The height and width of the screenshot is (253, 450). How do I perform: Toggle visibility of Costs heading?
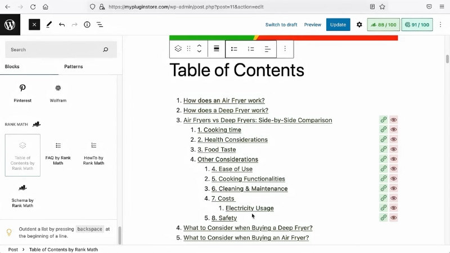coord(393,198)
